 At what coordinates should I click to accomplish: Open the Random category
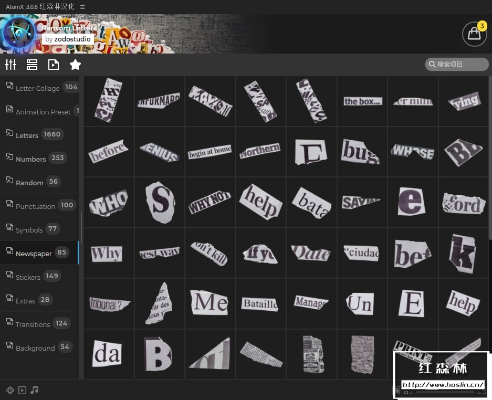pos(39,182)
